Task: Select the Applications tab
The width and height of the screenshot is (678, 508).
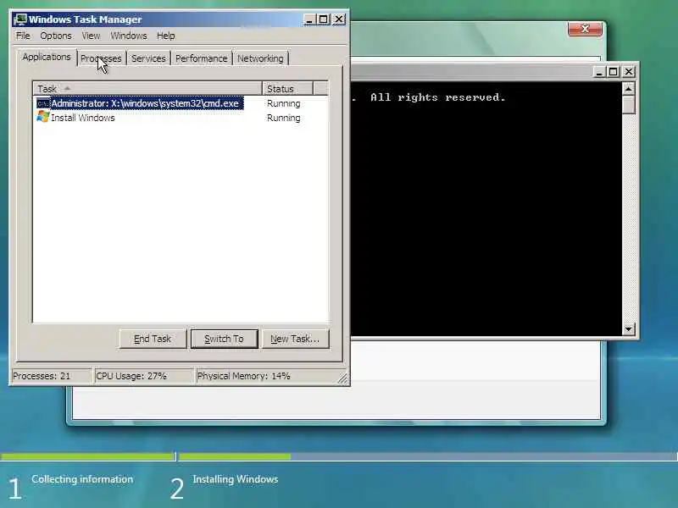Action: [x=47, y=57]
